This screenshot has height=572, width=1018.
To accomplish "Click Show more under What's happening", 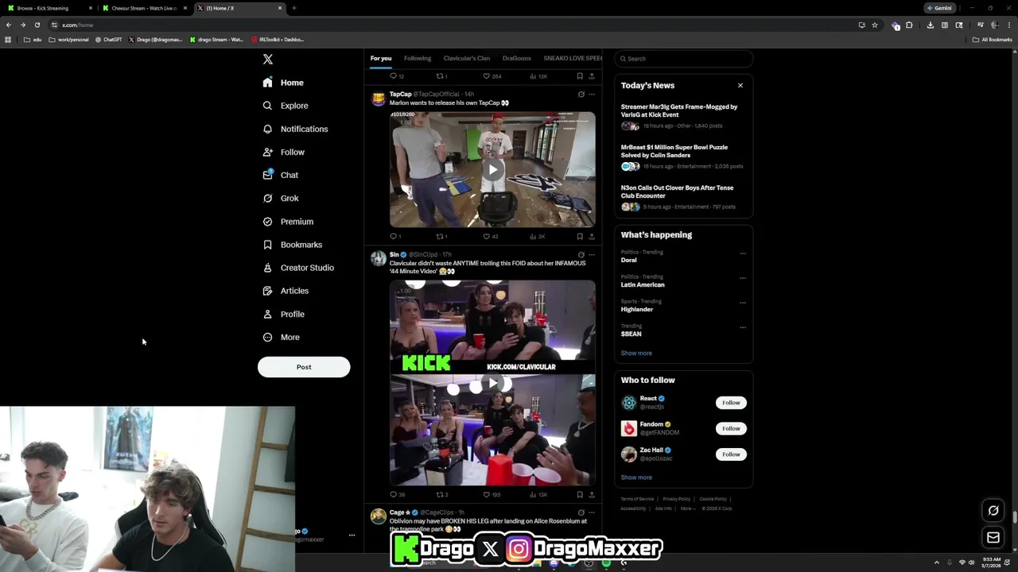I will [x=636, y=354].
